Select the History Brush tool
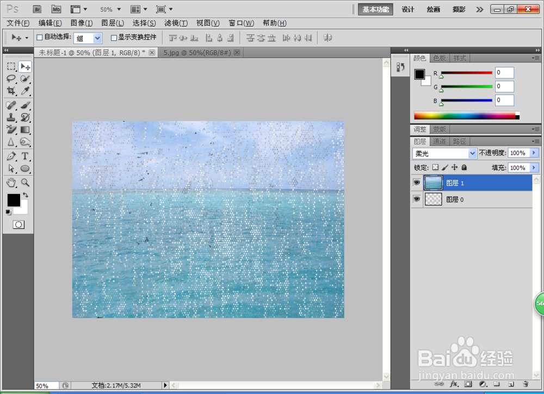Image resolution: width=544 pixels, height=394 pixels. 25,117
